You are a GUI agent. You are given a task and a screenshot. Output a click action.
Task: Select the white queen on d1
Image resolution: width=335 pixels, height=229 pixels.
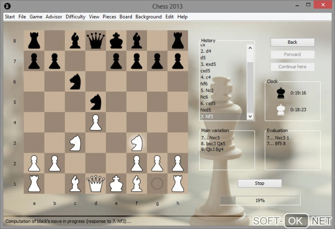tap(96, 184)
